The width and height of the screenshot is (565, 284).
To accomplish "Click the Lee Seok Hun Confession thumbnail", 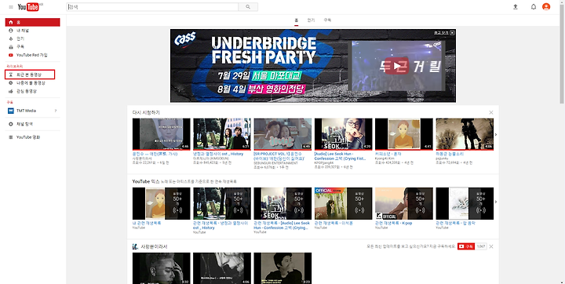I will tap(344, 134).
